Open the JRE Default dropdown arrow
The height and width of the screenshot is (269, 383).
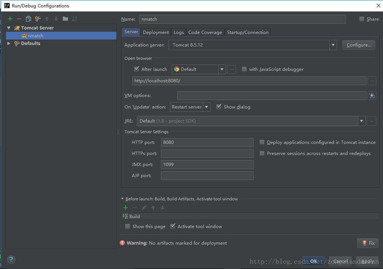tap(361, 121)
